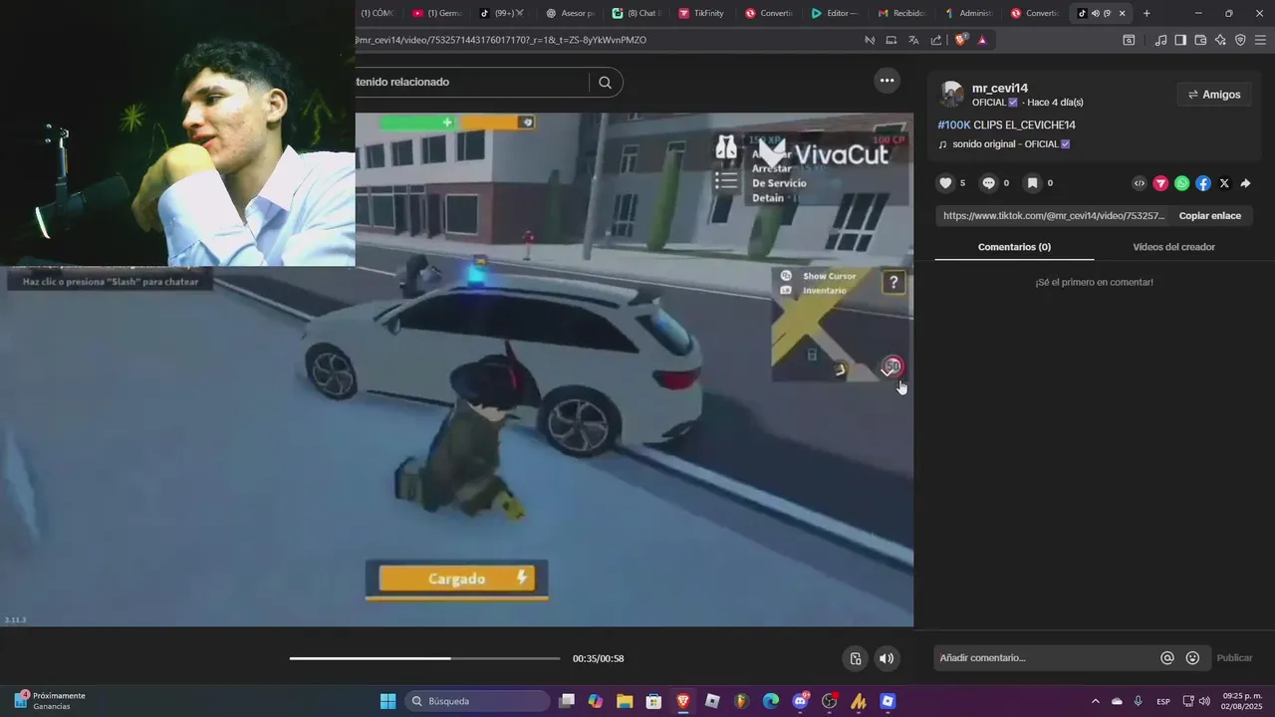The height and width of the screenshot is (717, 1275).
Task: Share via the red send-to-friends icon
Action: coord(1160,183)
